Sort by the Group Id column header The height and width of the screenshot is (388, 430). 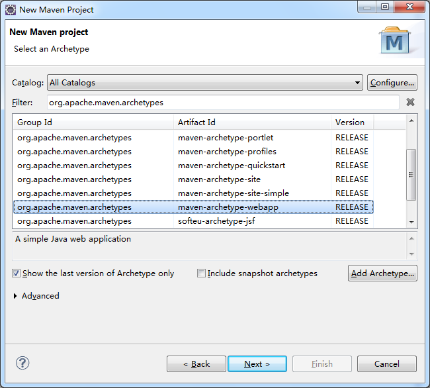[x=93, y=122]
